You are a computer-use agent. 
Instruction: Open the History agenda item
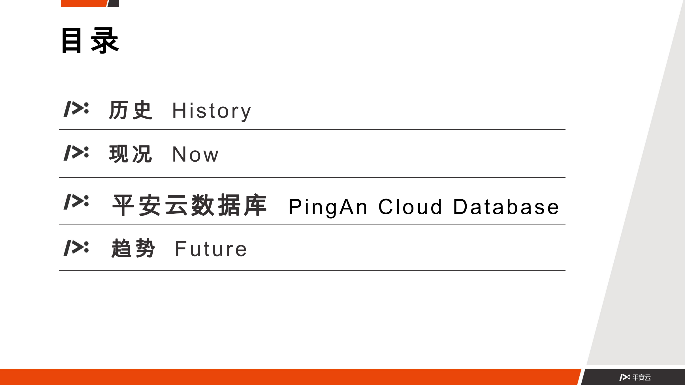click(x=212, y=111)
